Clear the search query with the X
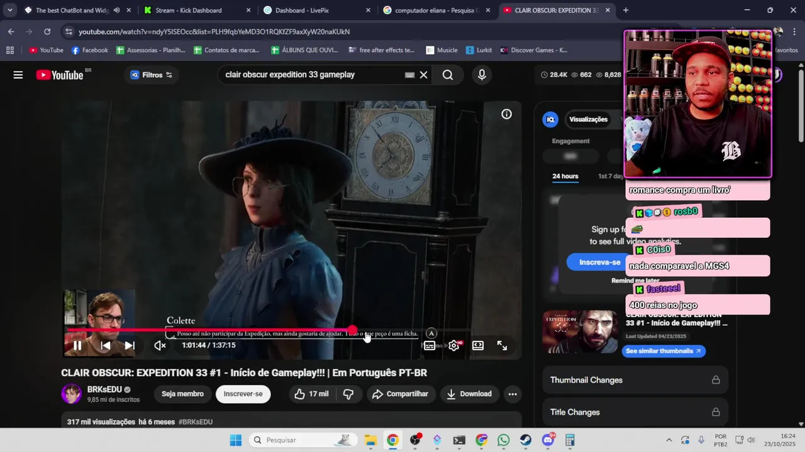805x452 pixels. pyautogui.click(x=424, y=75)
